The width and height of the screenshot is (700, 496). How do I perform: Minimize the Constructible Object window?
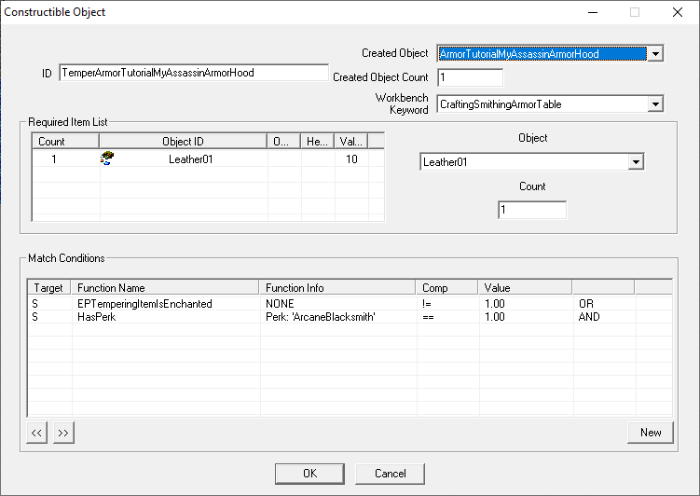(593, 12)
